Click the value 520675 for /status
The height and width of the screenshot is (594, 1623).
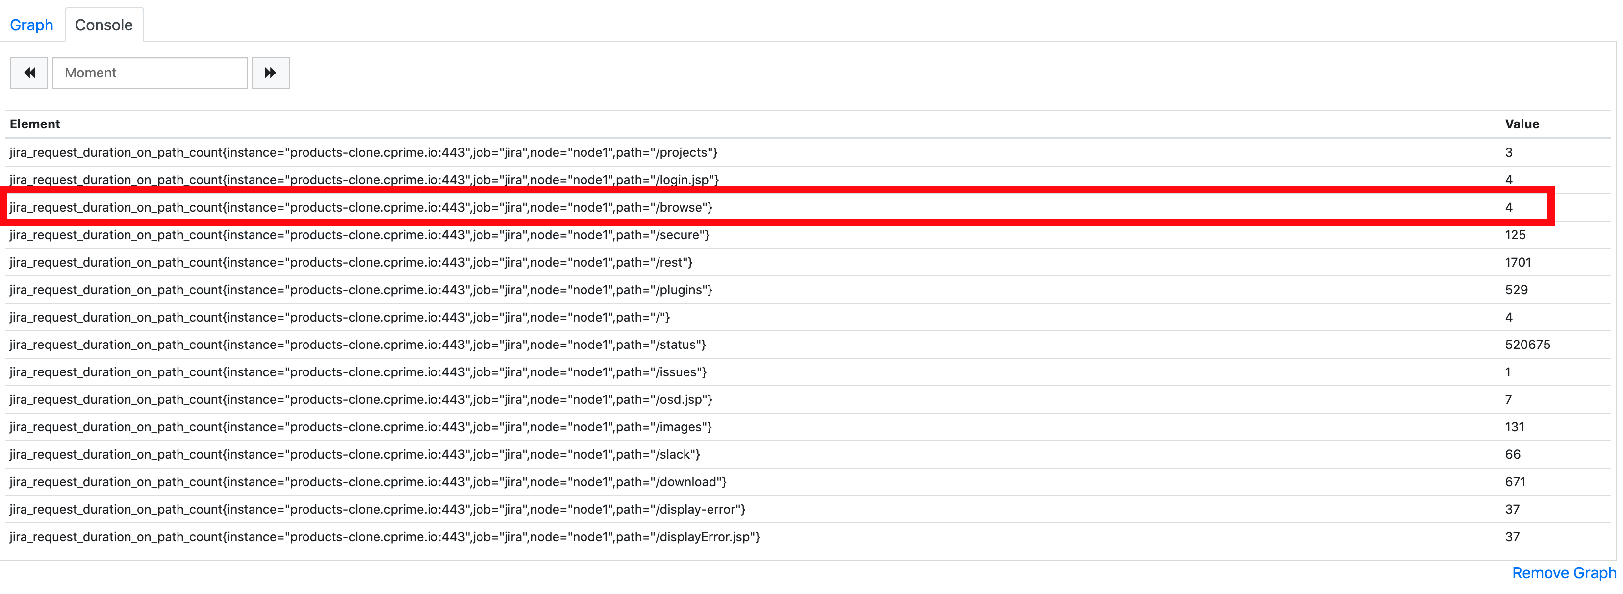(1528, 345)
